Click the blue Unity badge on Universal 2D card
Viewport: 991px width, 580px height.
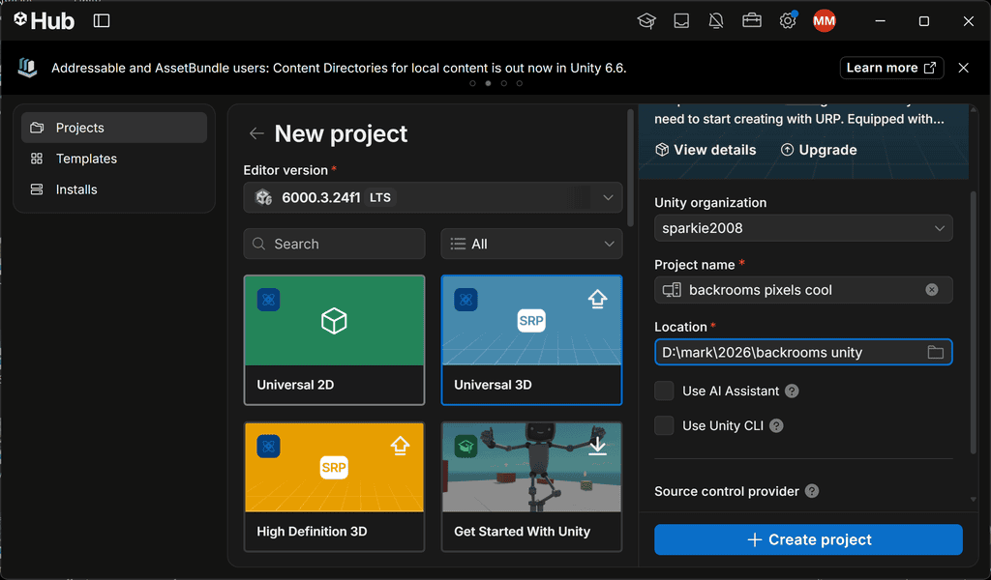[269, 299]
